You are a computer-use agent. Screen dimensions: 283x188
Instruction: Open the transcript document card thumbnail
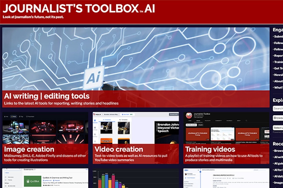coord(226,178)
